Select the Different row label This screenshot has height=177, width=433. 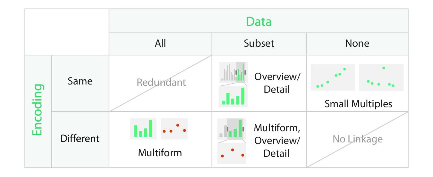[x=80, y=139]
